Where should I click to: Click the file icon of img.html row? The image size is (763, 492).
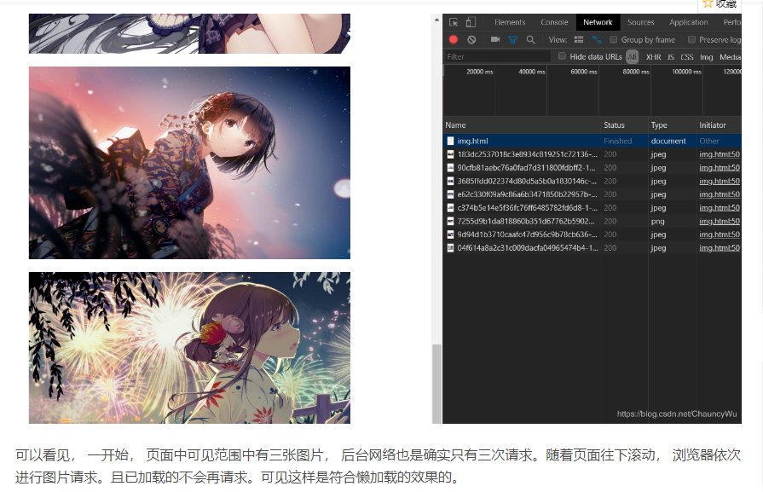pyautogui.click(x=451, y=142)
